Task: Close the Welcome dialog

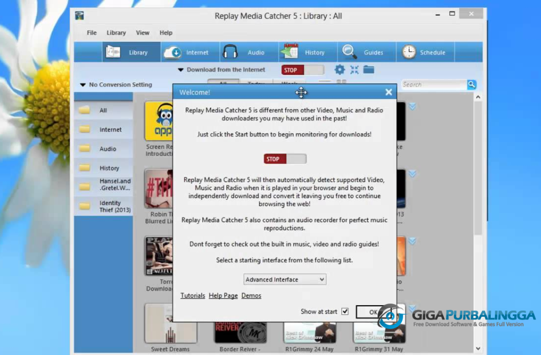Action: [x=389, y=92]
